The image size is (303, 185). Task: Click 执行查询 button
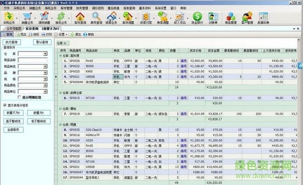click(x=12, y=42)
